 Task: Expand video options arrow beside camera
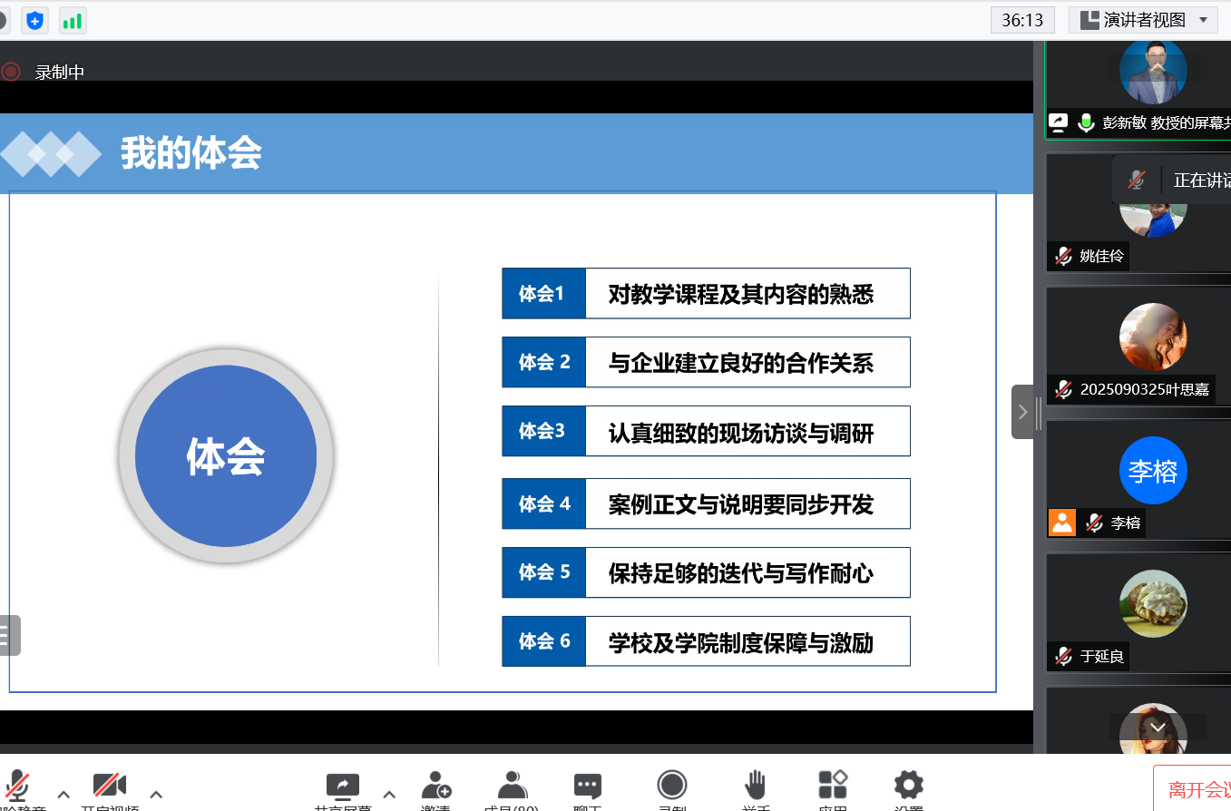tap(156, 795)
